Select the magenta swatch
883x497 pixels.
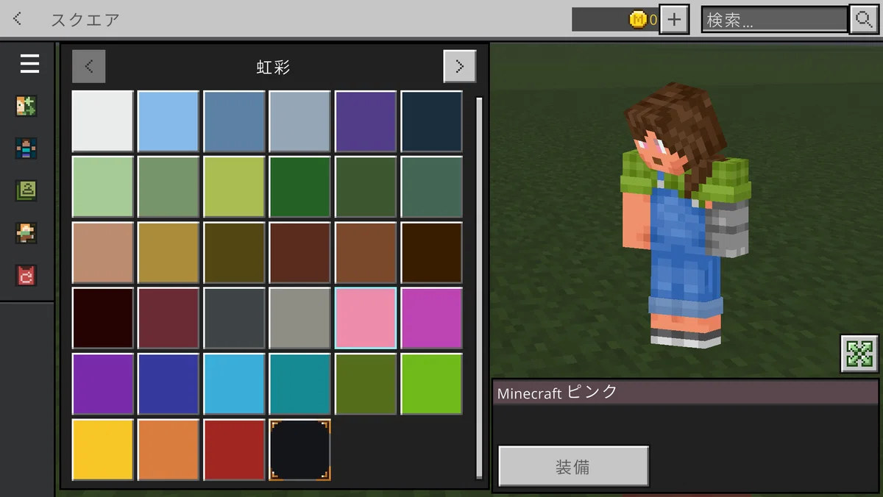tap(432, 318)
